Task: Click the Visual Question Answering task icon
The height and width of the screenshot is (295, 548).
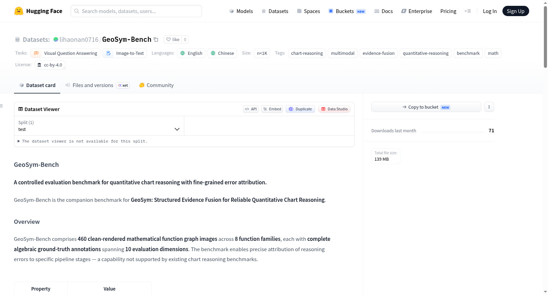Action: (x=36, y=53)
